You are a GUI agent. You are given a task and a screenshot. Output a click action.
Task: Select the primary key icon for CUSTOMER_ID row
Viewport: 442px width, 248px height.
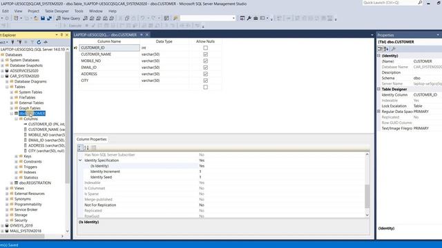tap(75, 48)
